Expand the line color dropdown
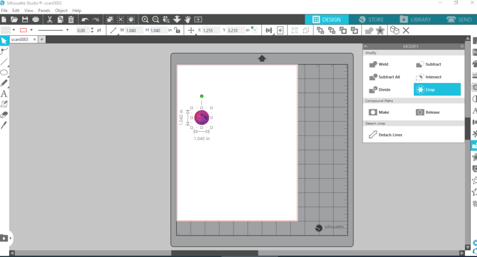This screenshot has width=477, height=257. (x=32, y=30)
